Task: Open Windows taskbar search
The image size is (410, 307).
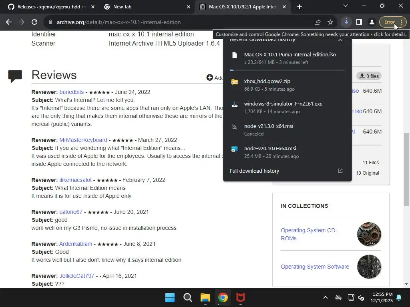Action: pyautogui.click(x=187, y=297)
